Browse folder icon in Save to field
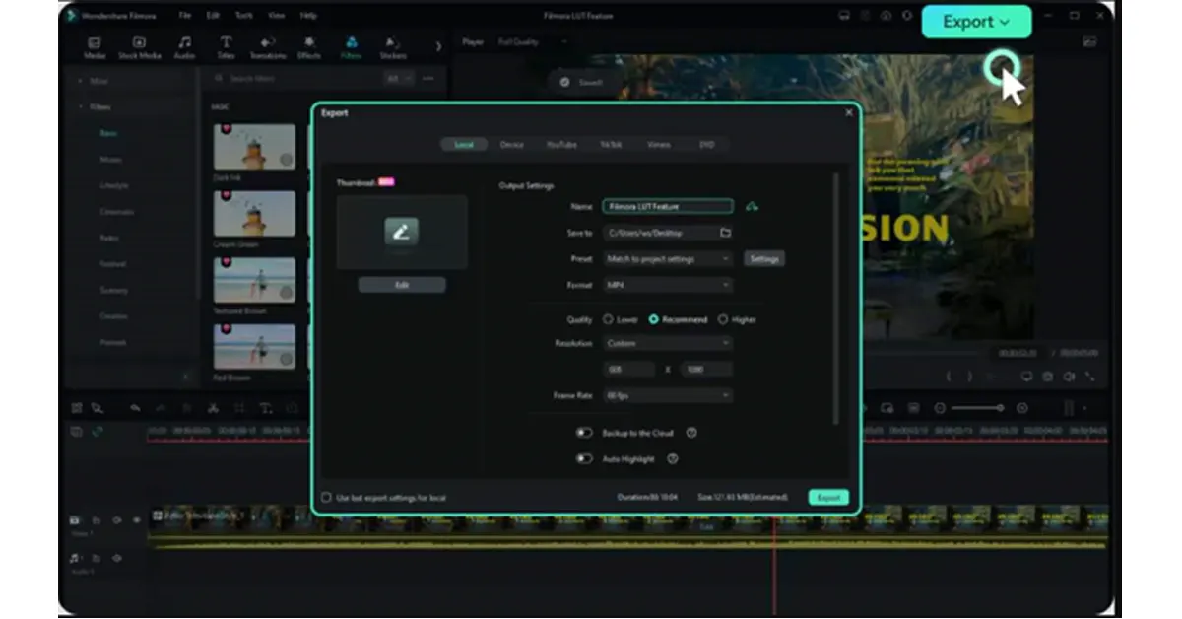The width and height of the screenshot is (1182, 619). (x=725, y=233)
